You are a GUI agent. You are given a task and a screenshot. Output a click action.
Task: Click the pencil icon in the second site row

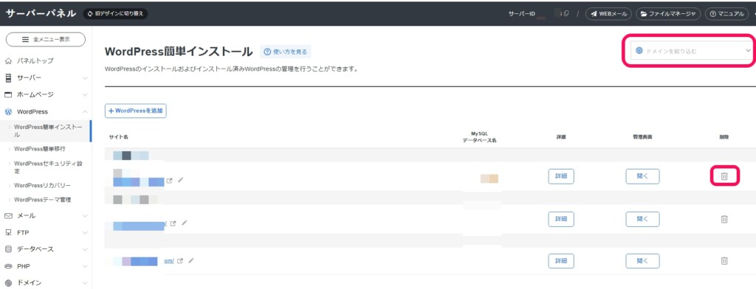pos(184,223)
